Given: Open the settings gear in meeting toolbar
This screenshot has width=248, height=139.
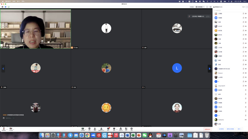Looking at the screenshot, I should pyautogui.click(x=131, y=128).
